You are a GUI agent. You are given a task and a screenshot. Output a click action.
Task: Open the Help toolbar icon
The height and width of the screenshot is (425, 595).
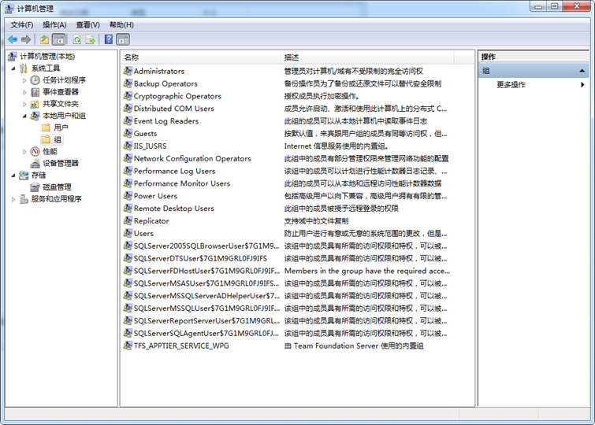pos(109,39)
